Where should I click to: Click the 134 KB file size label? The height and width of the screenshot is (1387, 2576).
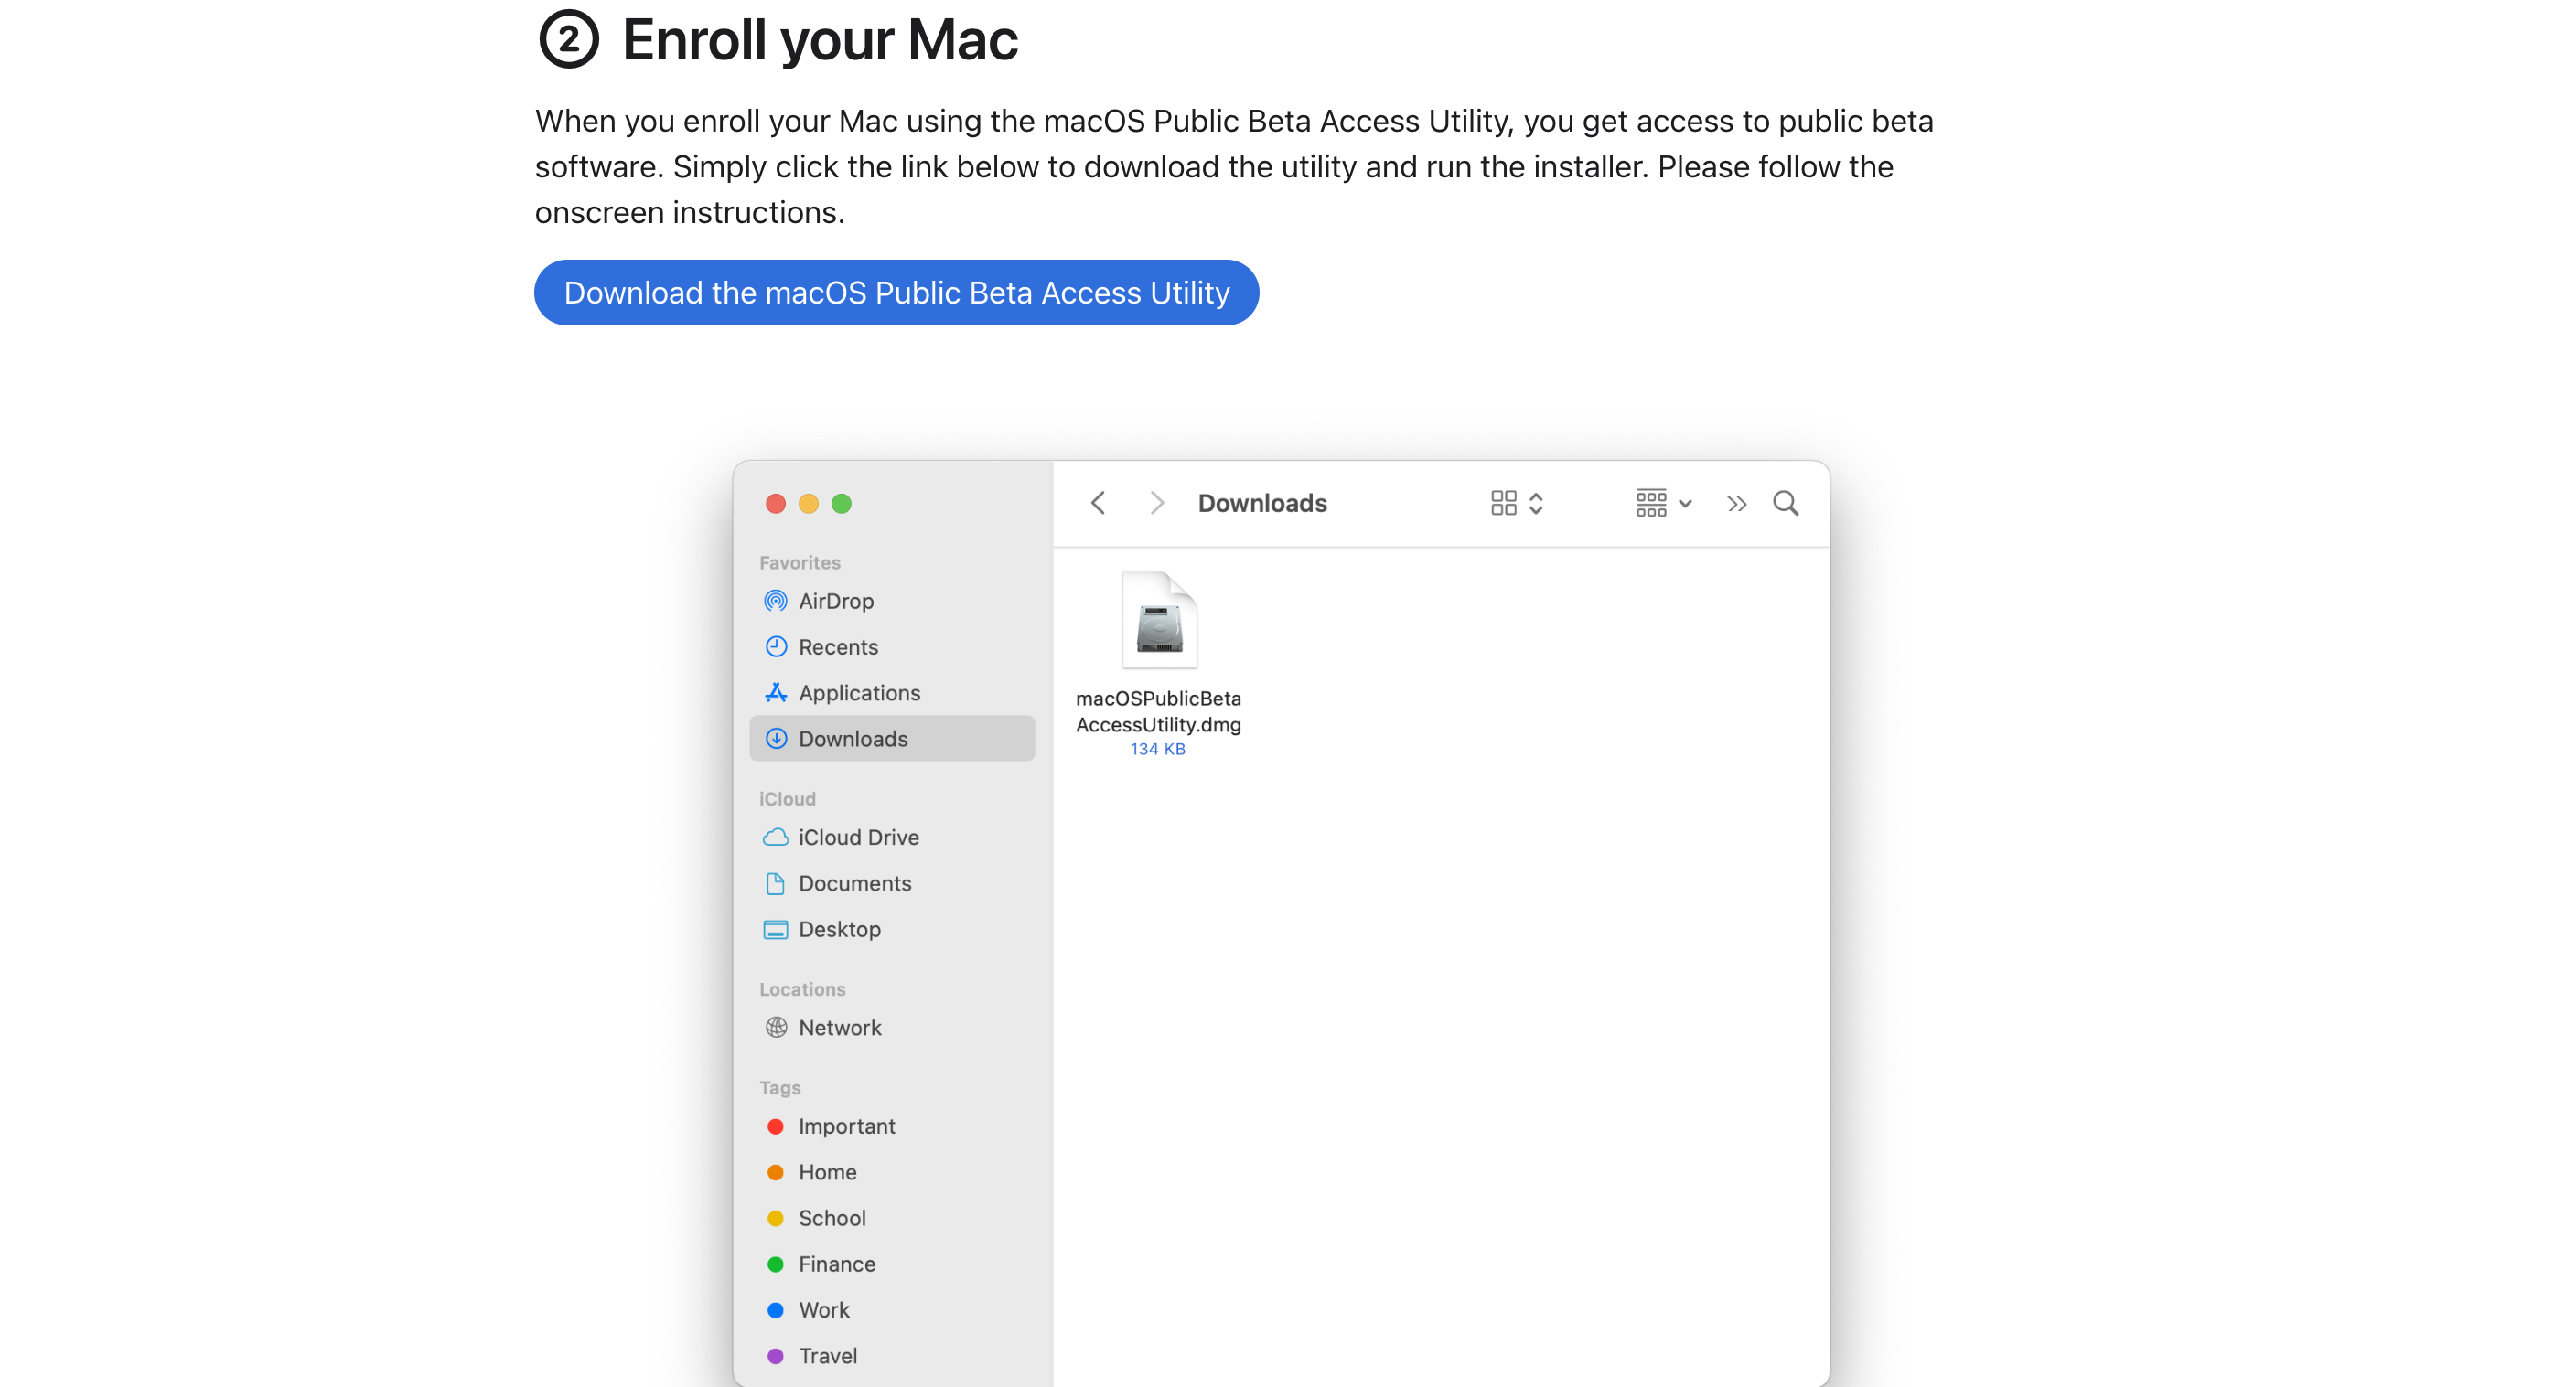coord(1158,750)
